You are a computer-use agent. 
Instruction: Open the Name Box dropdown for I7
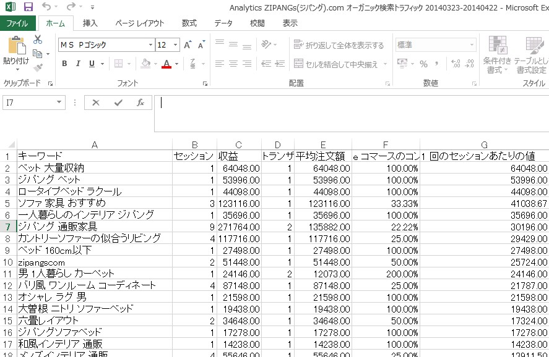tap(59, 103)
